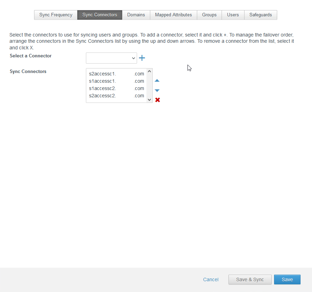
Task: Click the down arrow to lower connector priority
Action: pyautogui.click(x=157, y=90)
